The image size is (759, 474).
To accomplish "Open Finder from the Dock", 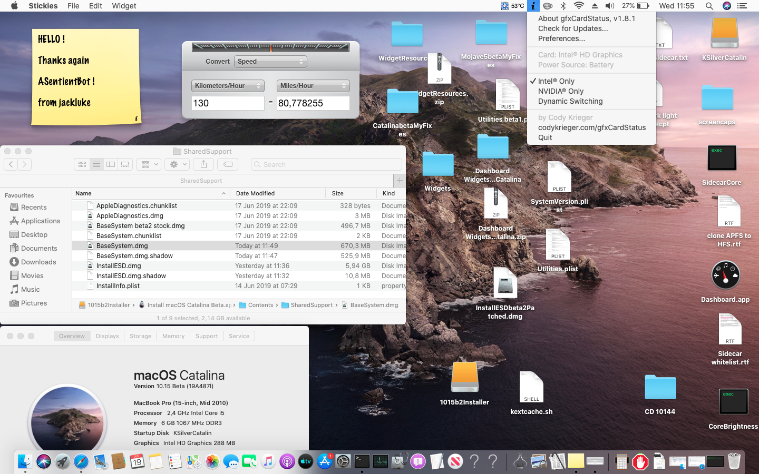I will 25,462.
